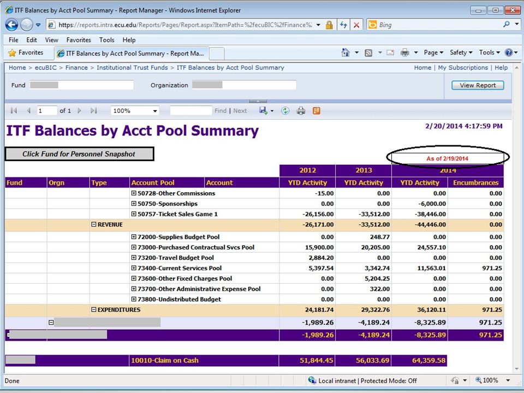Click the report toolbar Print icon
The height and width of the screenshot is (393, 524).
tap(301, 111)
